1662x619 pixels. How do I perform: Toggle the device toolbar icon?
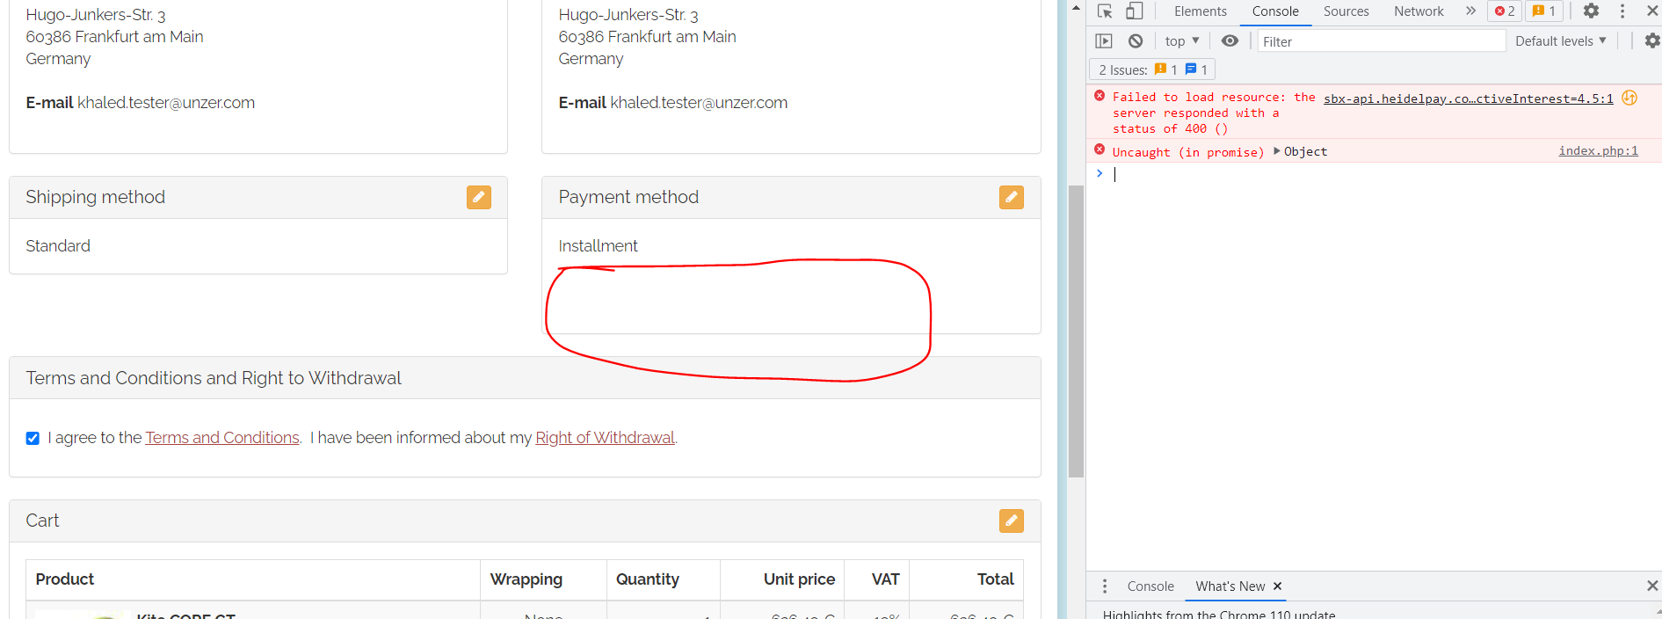click(1135, 11)
